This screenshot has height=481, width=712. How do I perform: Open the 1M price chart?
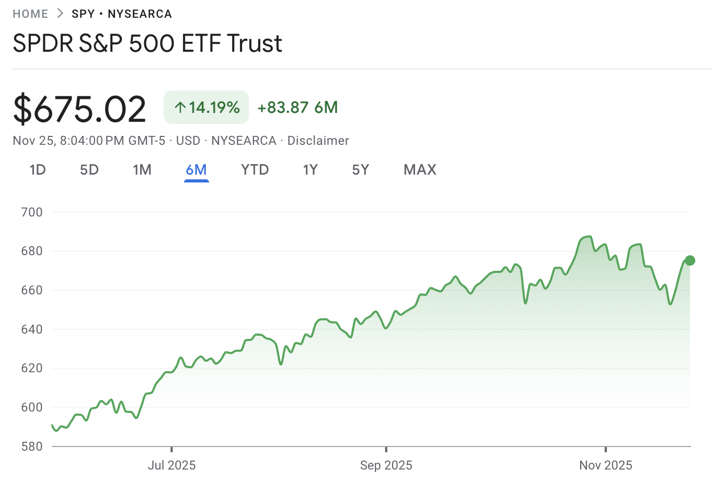tap(142, 169)
